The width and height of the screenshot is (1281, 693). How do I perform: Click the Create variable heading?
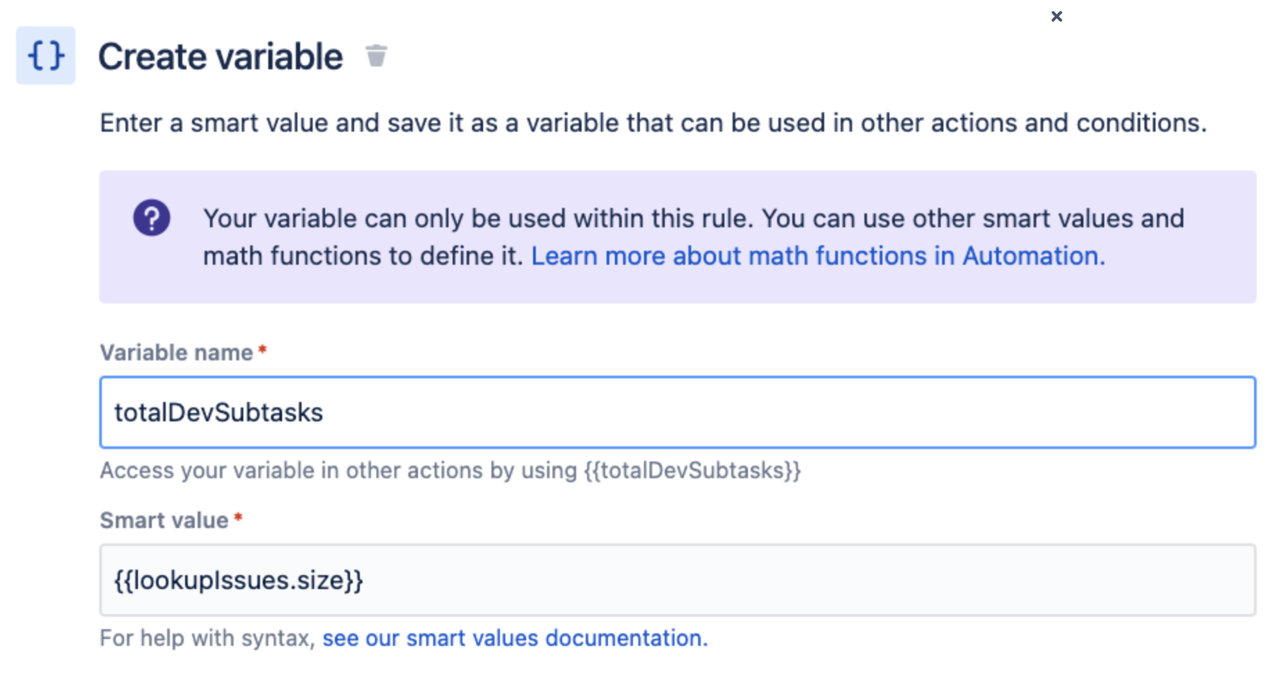click(220, 55)
